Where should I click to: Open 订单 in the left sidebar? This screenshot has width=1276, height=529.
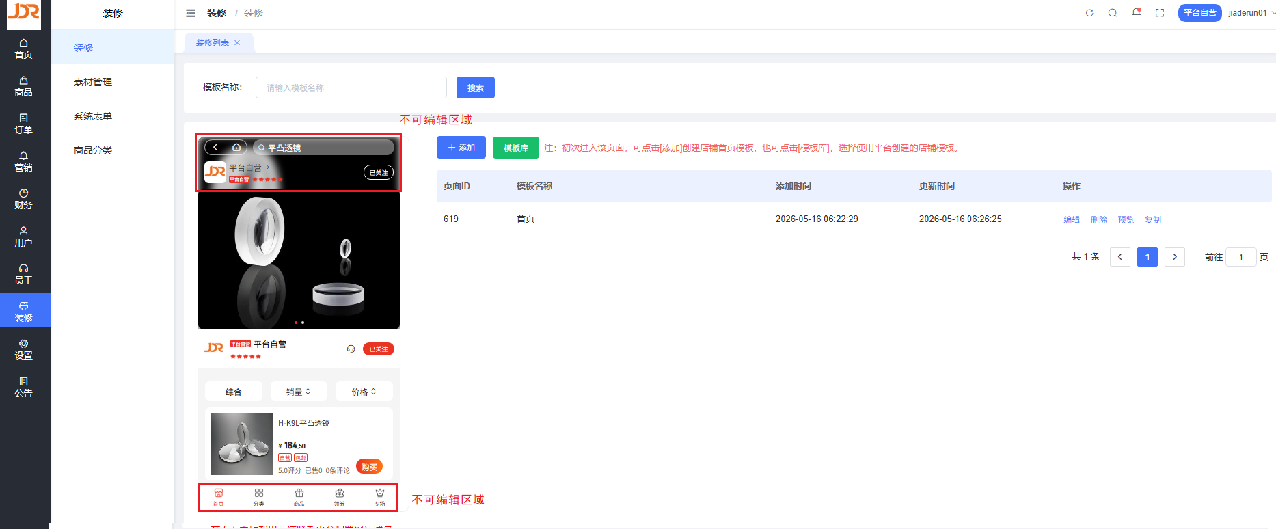click(x=24, y=124)
